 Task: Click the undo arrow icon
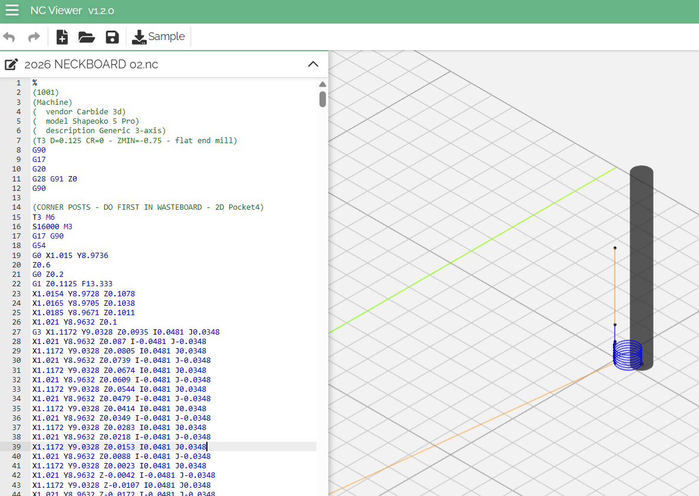(9, 37)
